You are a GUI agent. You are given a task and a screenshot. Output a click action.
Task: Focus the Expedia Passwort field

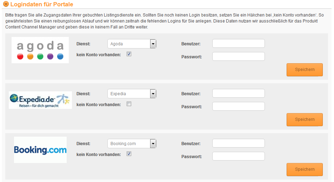pos(239,106)
